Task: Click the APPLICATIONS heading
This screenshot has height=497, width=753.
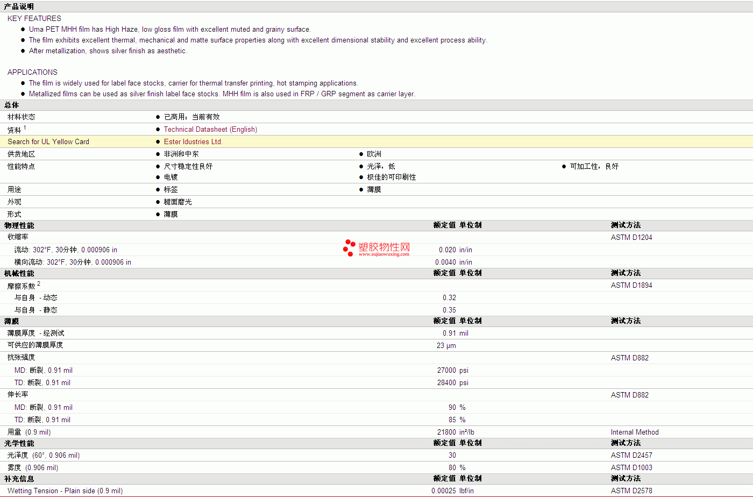Action: (32, 72)
